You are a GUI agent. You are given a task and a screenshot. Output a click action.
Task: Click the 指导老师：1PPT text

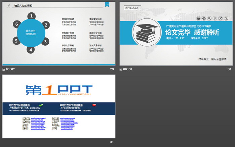click(x=199, y=38)
